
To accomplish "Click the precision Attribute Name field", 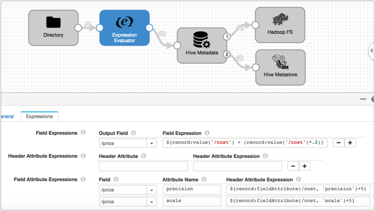I will point(192,189).
